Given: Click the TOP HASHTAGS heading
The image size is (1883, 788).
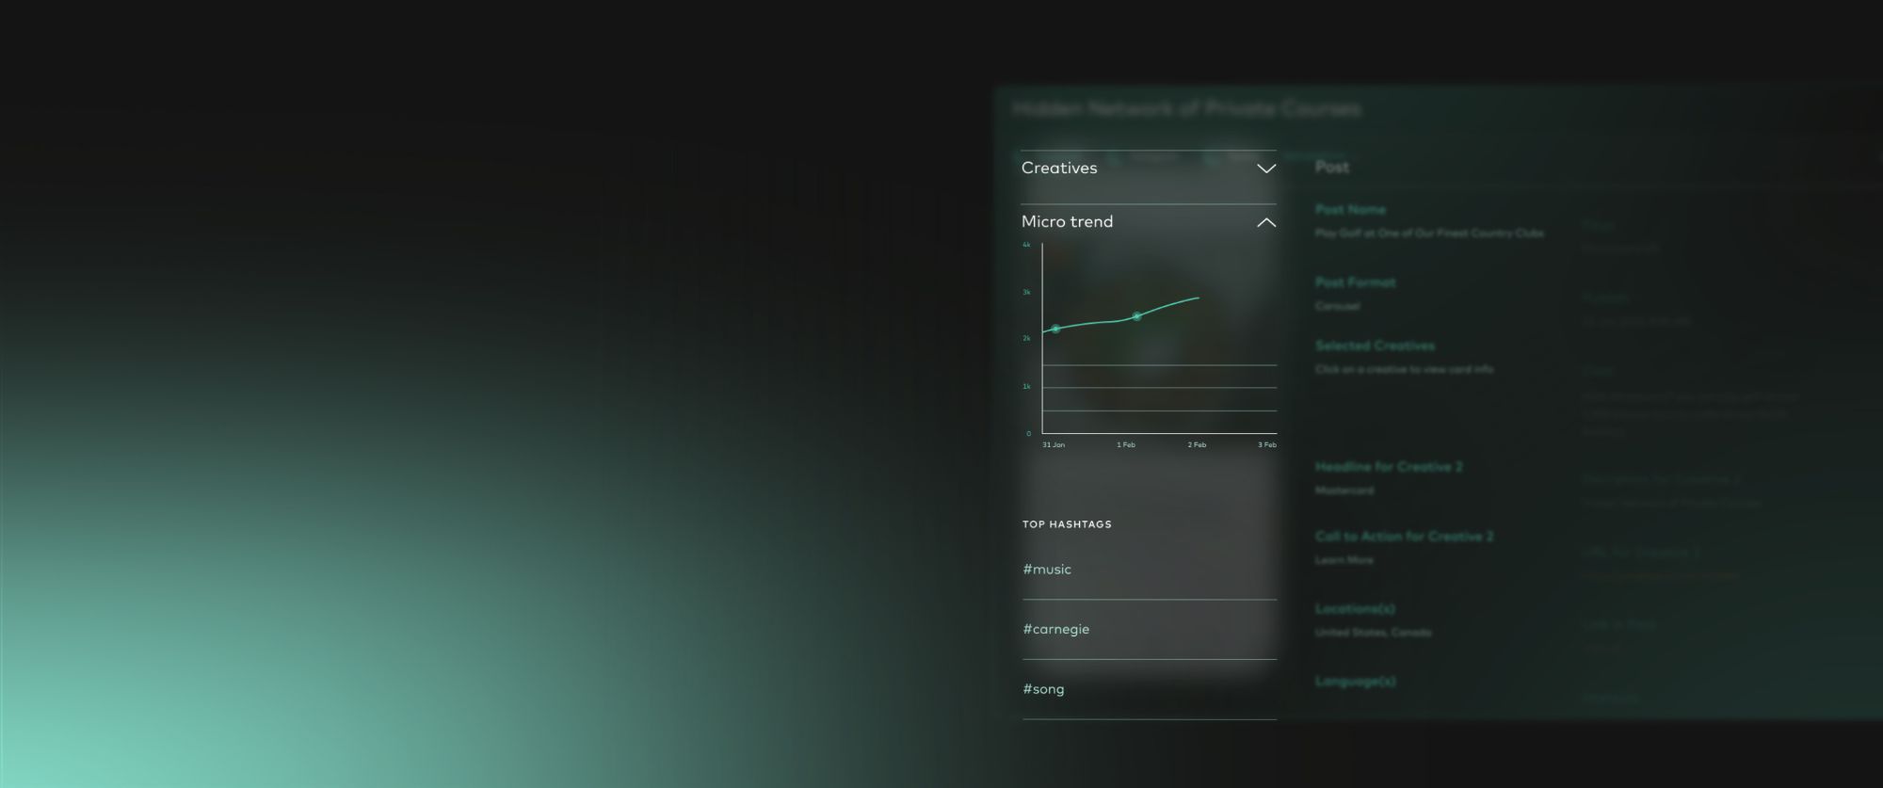Looking at the screenshot, I should click(x=1067, y=524).
